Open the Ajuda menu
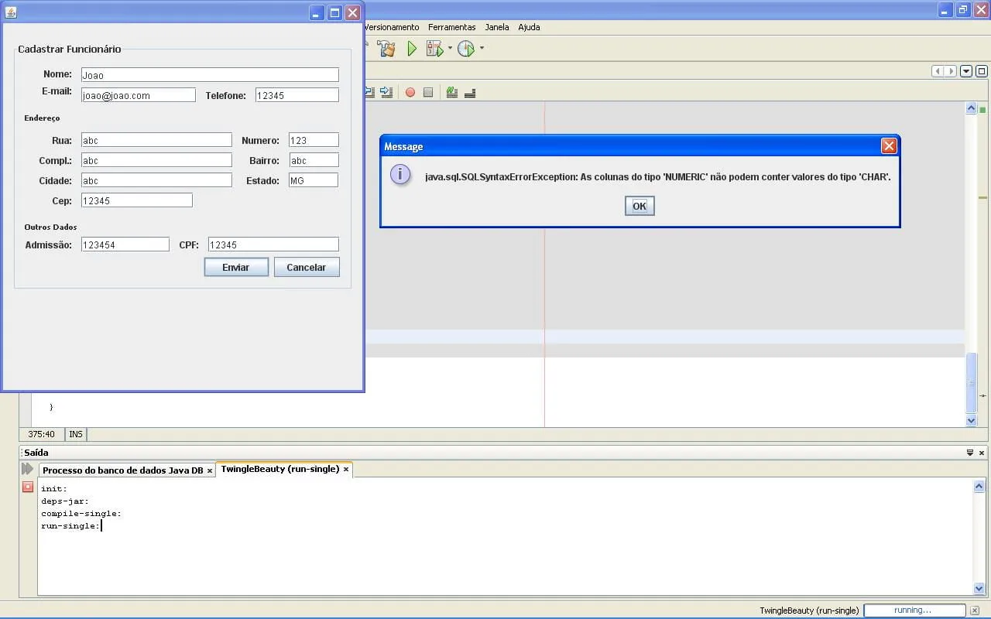The height and width of the screenshot is (619, 991). click(x=529, y=27)
